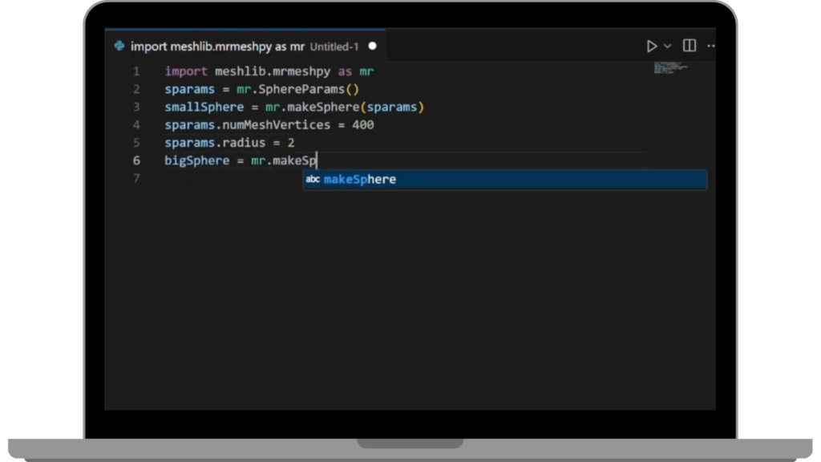Click the empty line 7 in editor
Image resolution: width=821 pixels, height=462 pixels.
(401, 178)
